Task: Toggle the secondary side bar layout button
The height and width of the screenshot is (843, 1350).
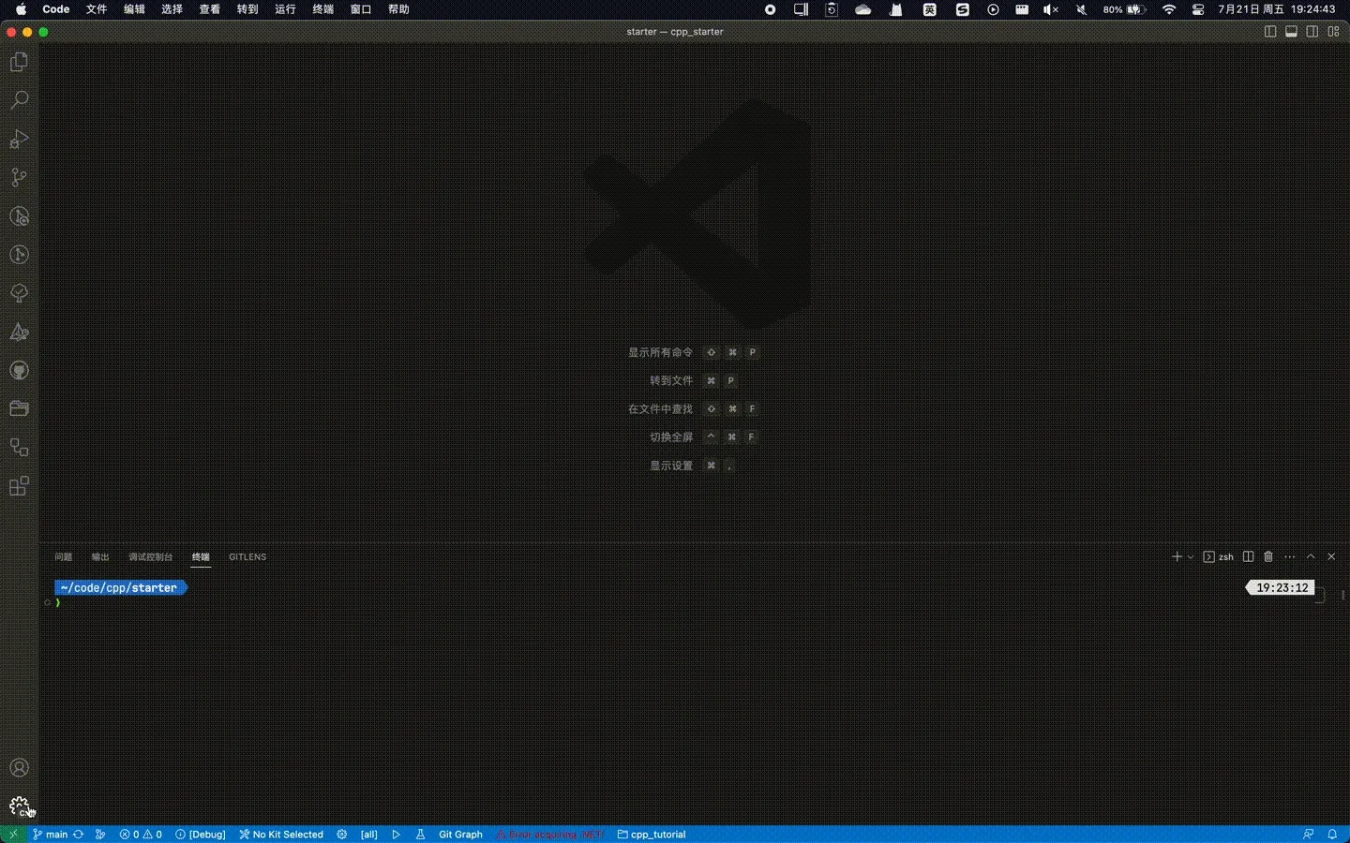Action: click(x=1312, y=32)
